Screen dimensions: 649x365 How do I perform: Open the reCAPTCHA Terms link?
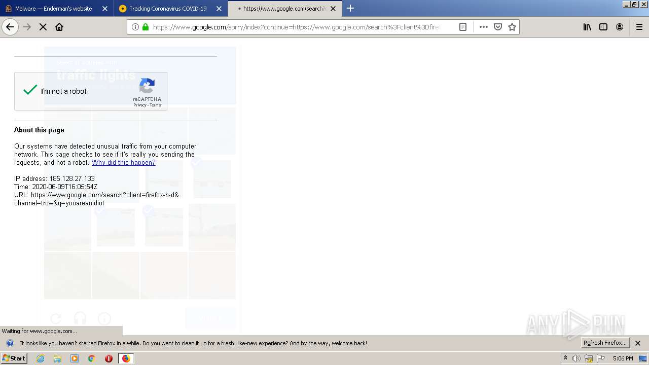(155, 105)
